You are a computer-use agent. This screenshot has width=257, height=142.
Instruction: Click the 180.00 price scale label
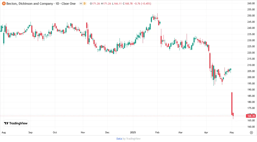tap(251, 102)
